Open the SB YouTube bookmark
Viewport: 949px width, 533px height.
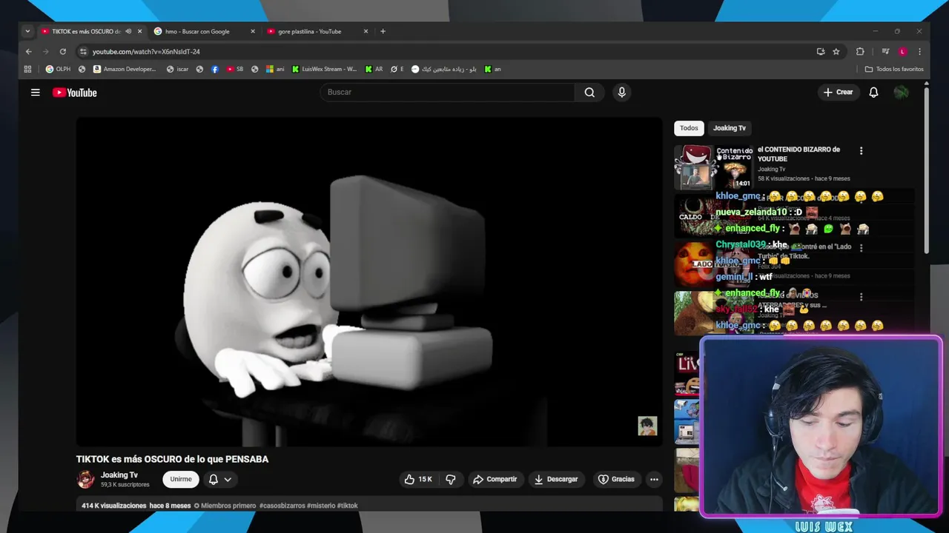click(235, 69)
